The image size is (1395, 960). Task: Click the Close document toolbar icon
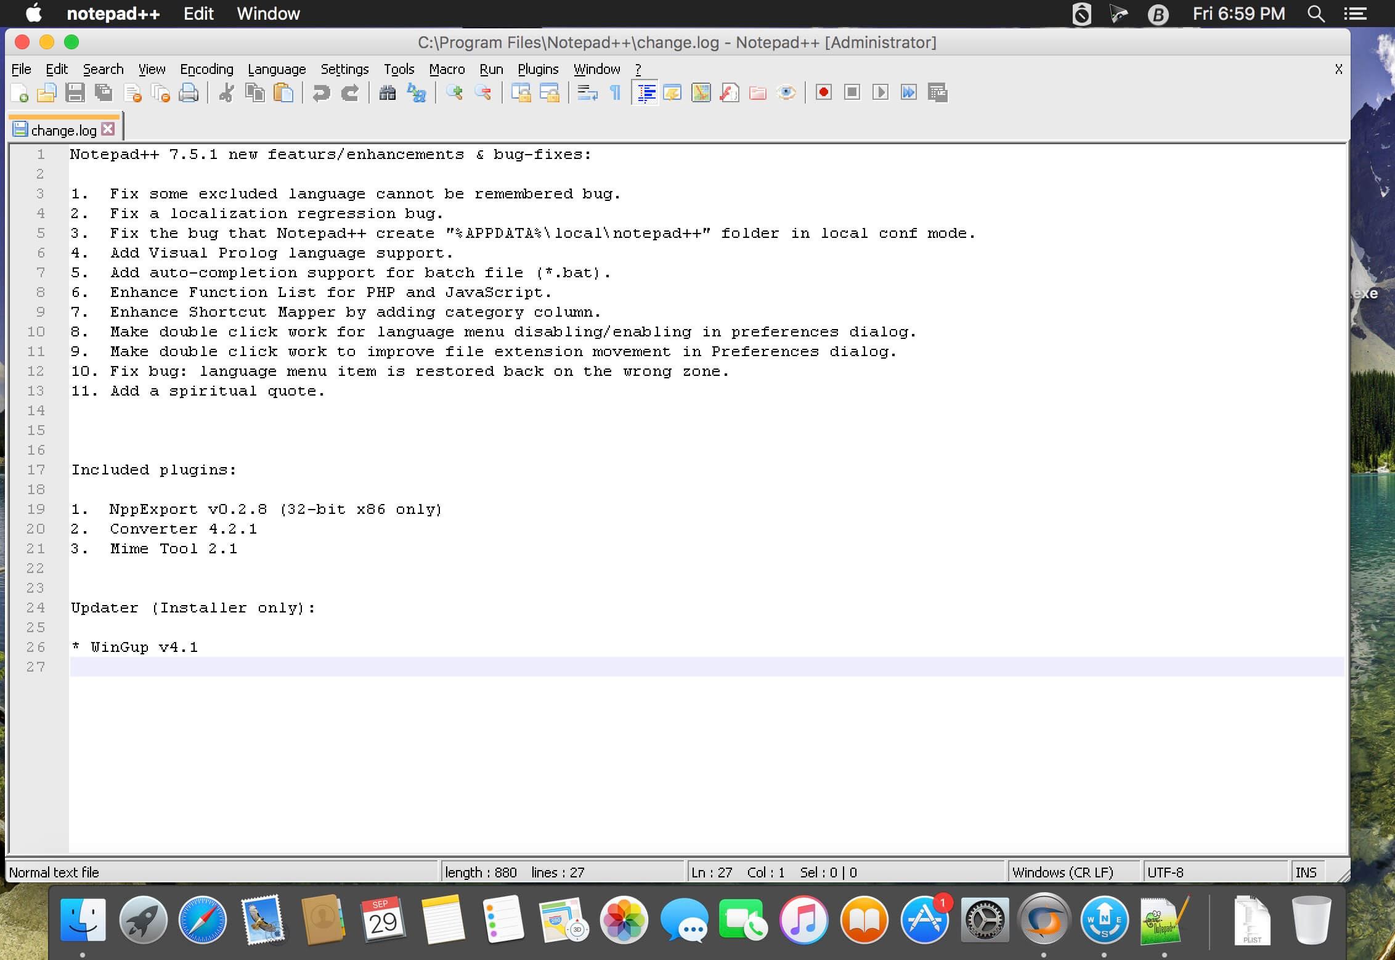coord(132,93)
